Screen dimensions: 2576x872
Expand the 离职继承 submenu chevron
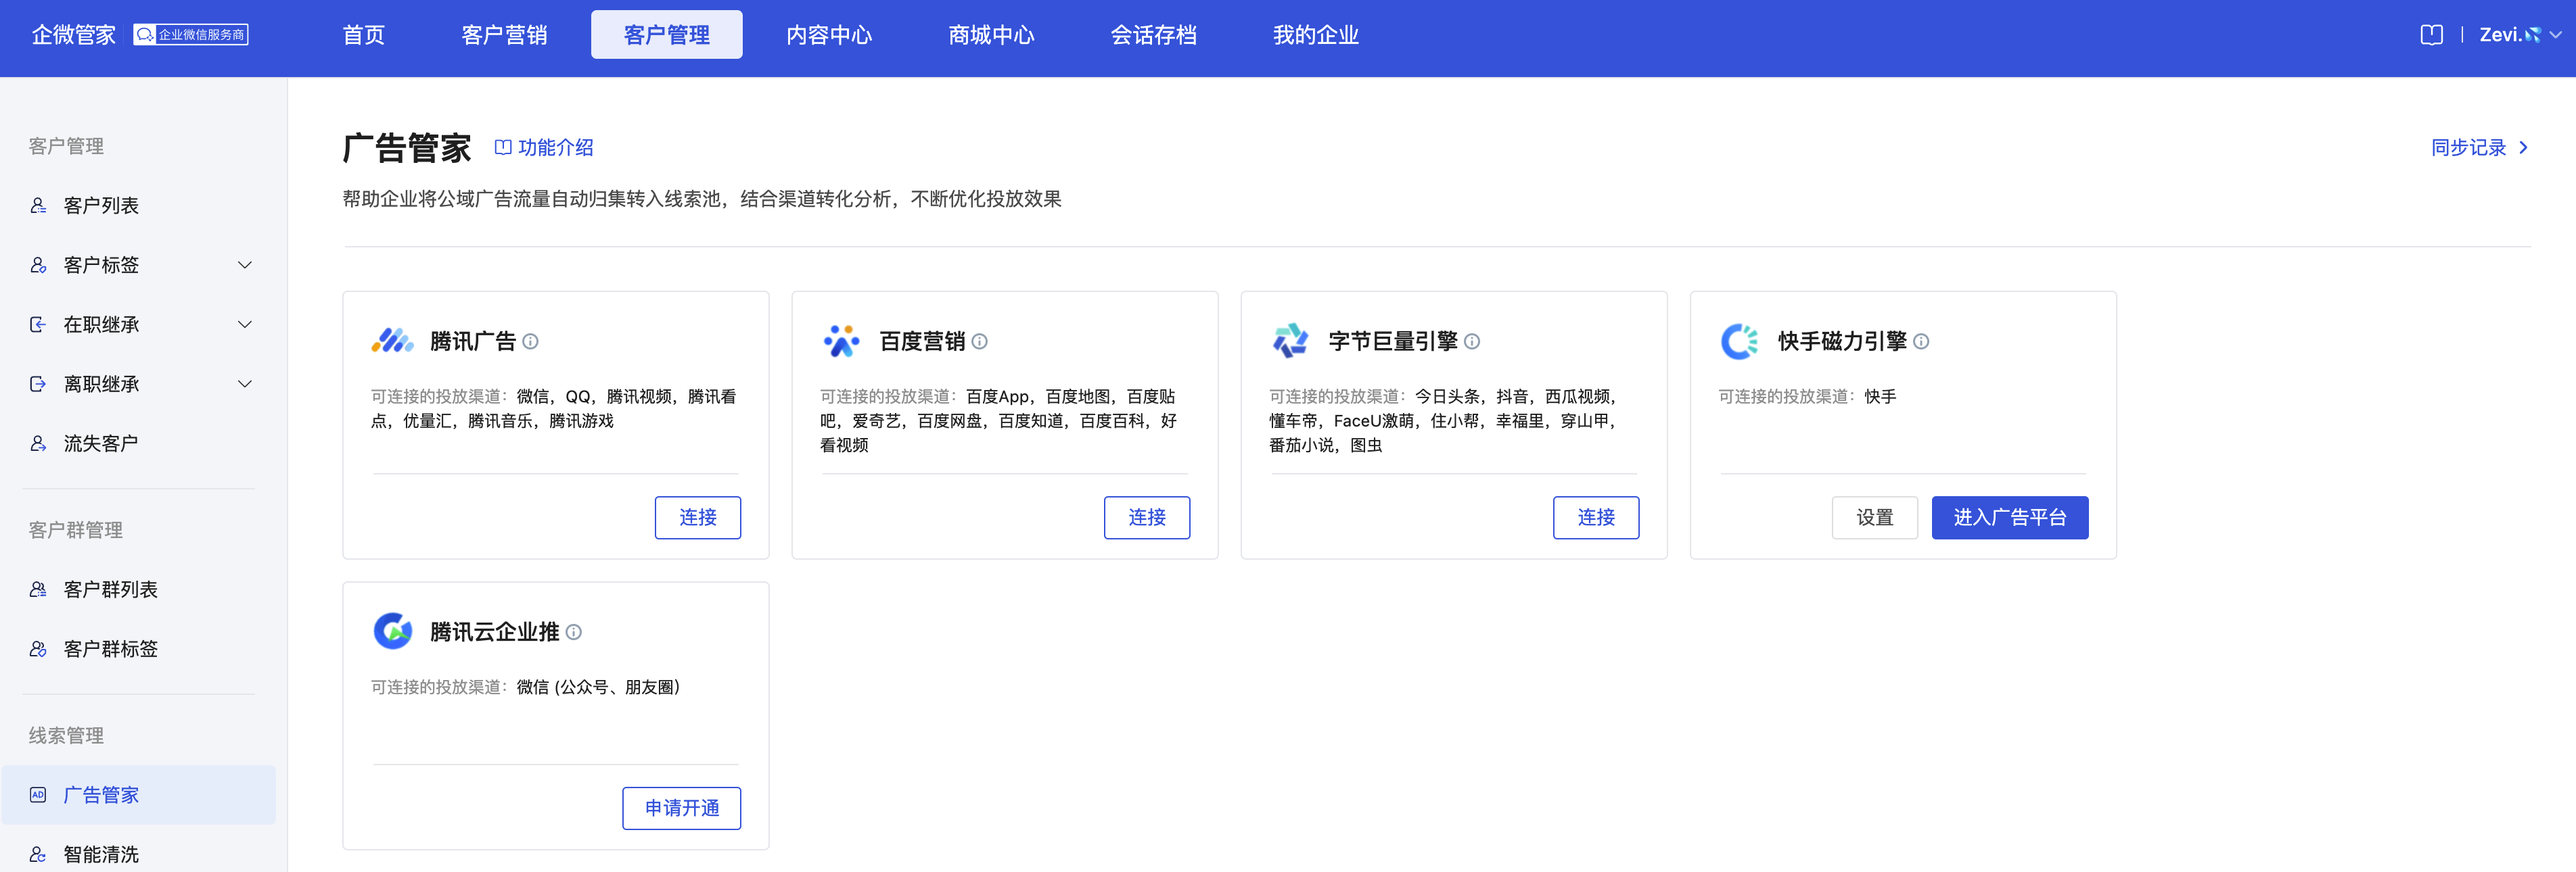[245, 383]
